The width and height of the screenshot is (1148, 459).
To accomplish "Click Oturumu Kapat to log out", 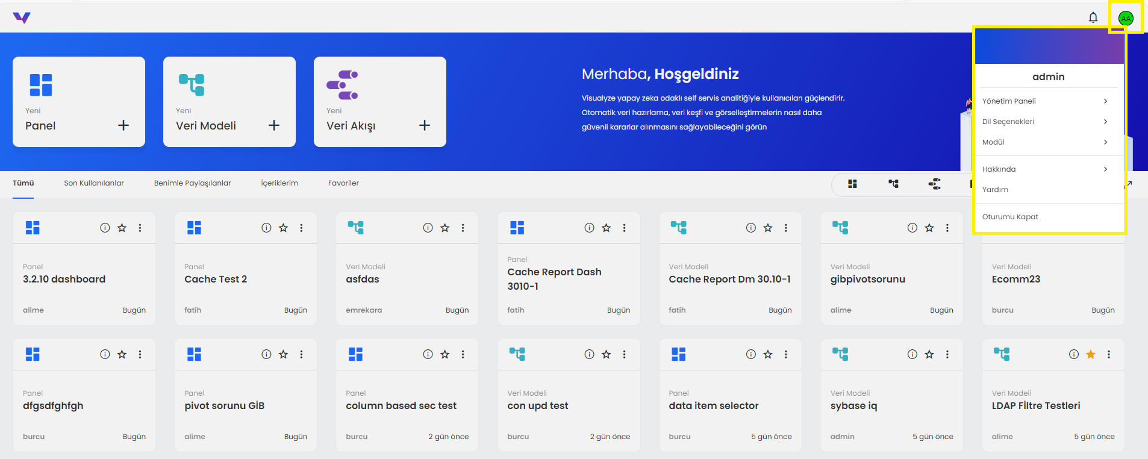I will (1010, 217).
